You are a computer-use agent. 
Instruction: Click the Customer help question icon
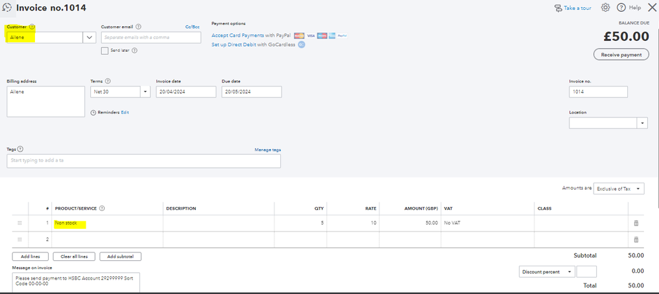click(32, 26)
